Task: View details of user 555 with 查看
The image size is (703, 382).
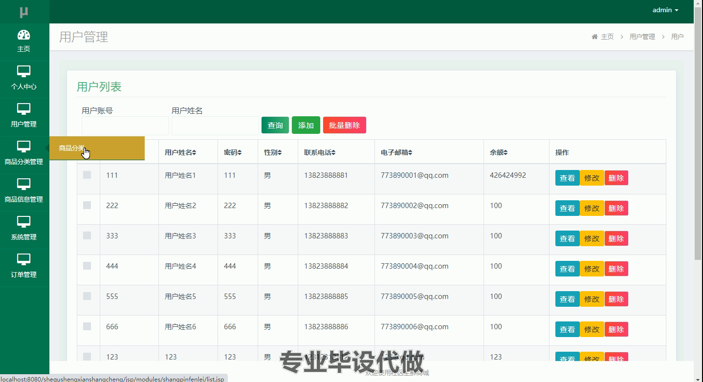Action: click(567, 299)
